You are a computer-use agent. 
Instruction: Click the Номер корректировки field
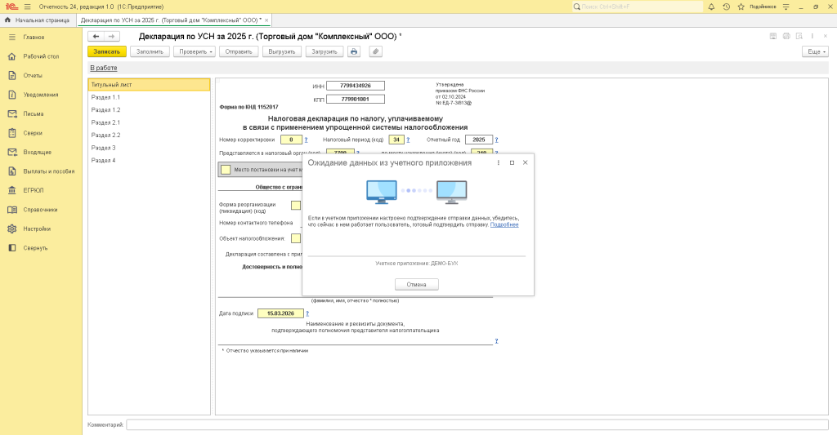click(x=292, y=140)
